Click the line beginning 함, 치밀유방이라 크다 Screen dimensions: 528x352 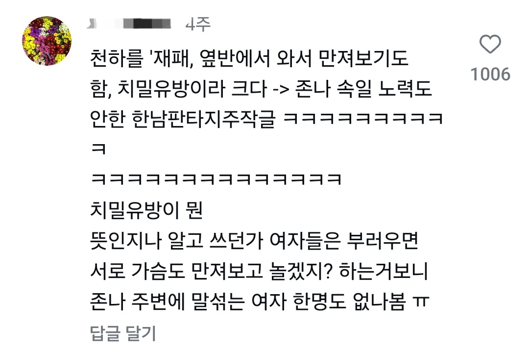click(261, 89)
